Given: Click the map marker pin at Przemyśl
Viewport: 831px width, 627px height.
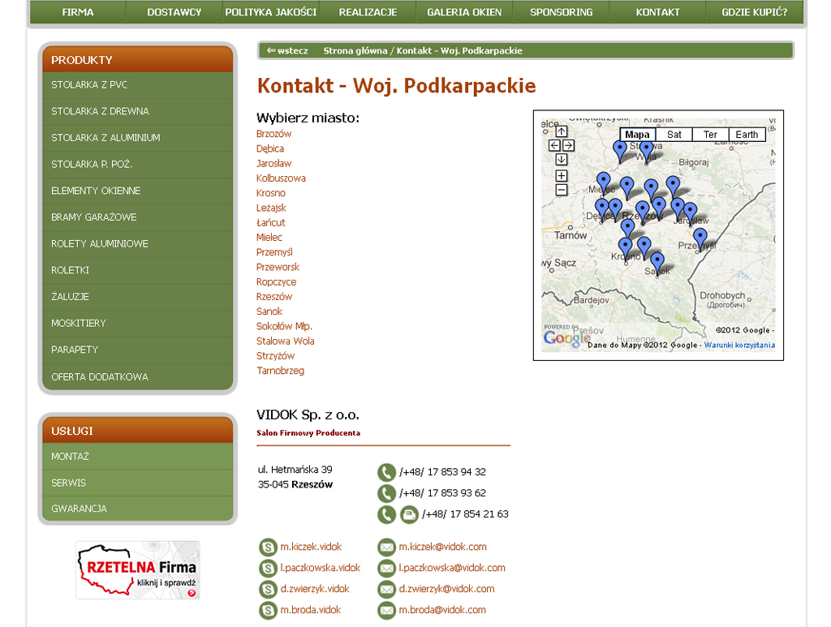Looking at the screenshot, I should 700,238.
